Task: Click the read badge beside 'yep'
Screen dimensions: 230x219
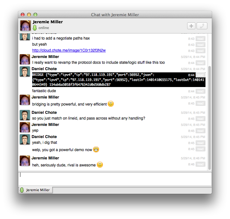Action: (x=200, y=131)
